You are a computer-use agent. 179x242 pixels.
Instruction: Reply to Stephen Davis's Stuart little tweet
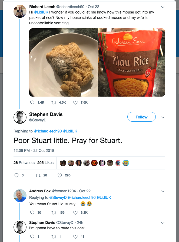pos(16,175)
